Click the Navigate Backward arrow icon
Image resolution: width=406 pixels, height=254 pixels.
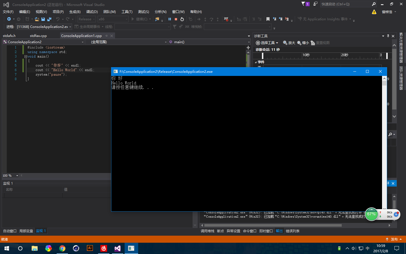(x=9, y=19)
